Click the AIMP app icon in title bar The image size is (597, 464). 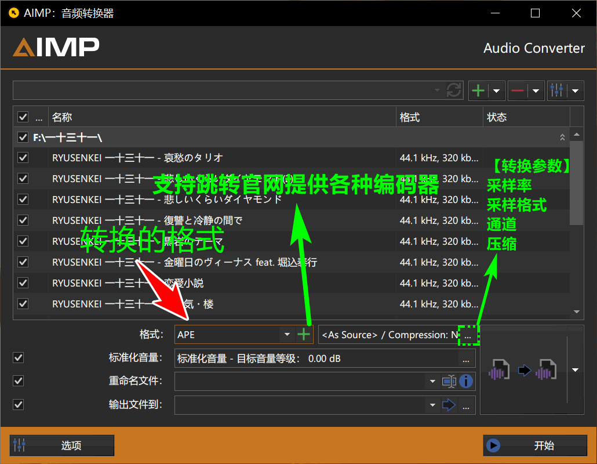tap(14, 13)
